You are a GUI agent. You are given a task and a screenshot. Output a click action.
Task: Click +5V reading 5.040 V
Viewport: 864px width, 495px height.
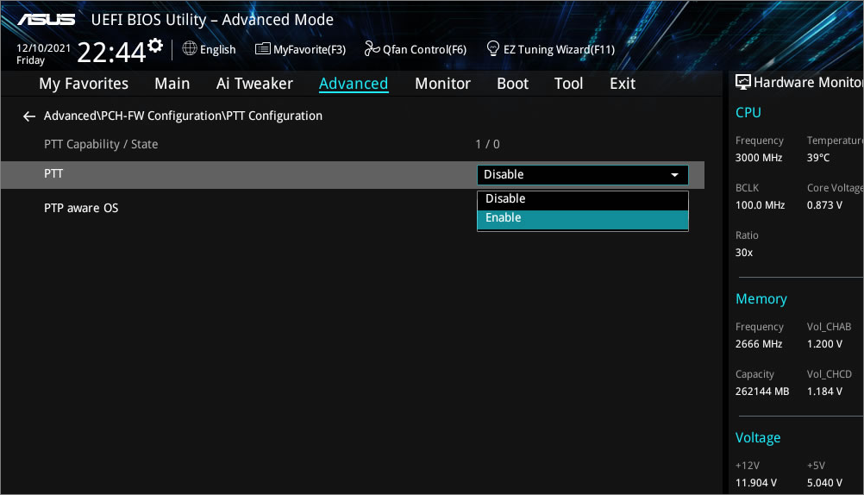(825, 483)
